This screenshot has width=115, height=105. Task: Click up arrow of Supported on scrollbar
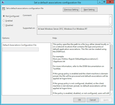tap(110, 29)
